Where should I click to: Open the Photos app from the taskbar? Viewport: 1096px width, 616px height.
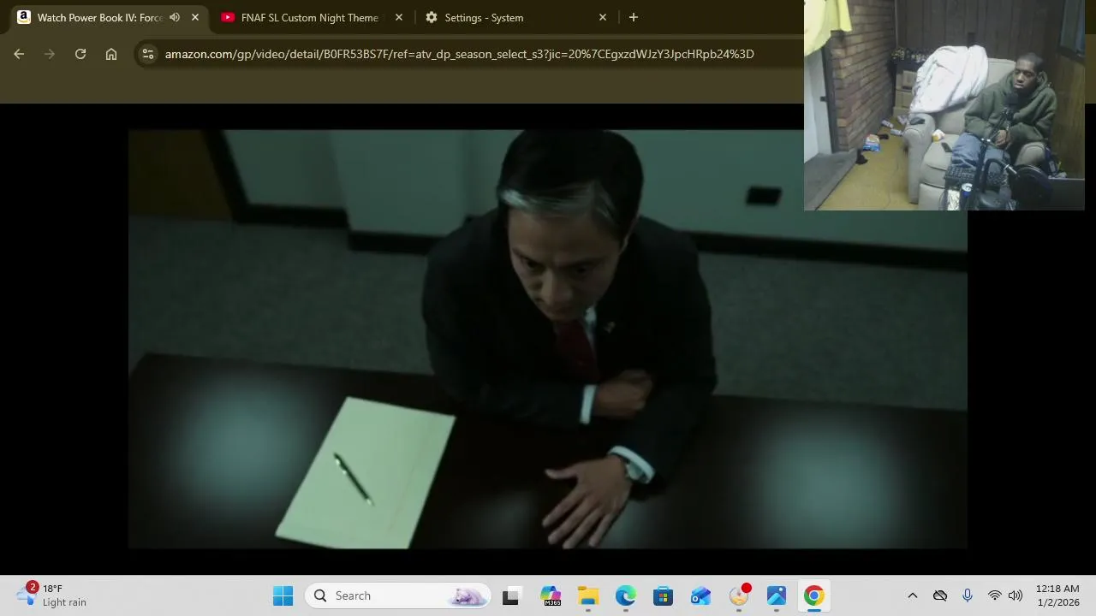[x=777, y=595]
